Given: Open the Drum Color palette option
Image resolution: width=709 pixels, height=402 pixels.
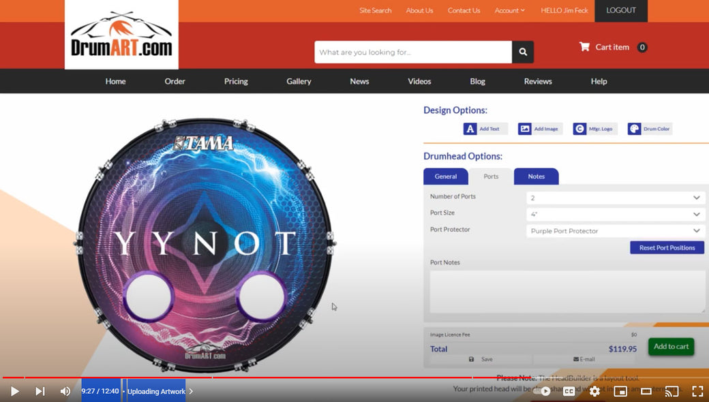Looking at the screenshot, I should (x=634, y=129).
